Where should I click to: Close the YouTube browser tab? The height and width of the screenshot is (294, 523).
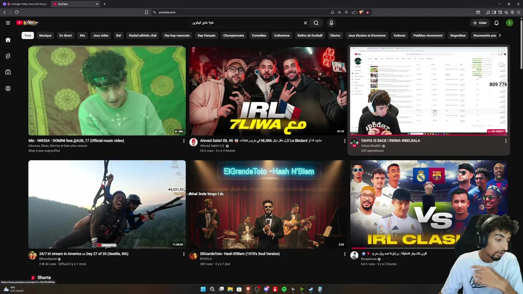click(x=97, y=4)
